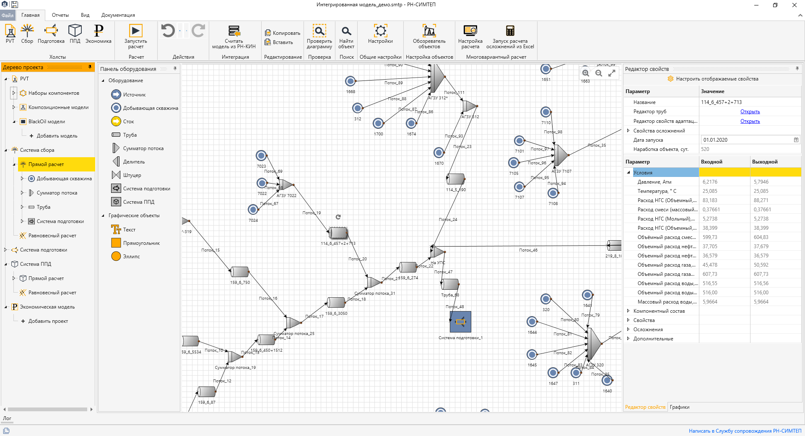
Task: Paste with Вставить button
Action: click(279, 42)
